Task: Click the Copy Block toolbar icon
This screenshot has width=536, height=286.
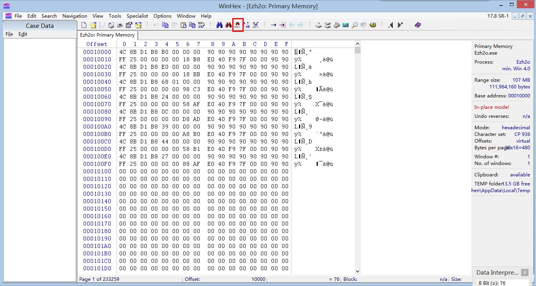Action: pyautogui.click(x=165, y=25)
